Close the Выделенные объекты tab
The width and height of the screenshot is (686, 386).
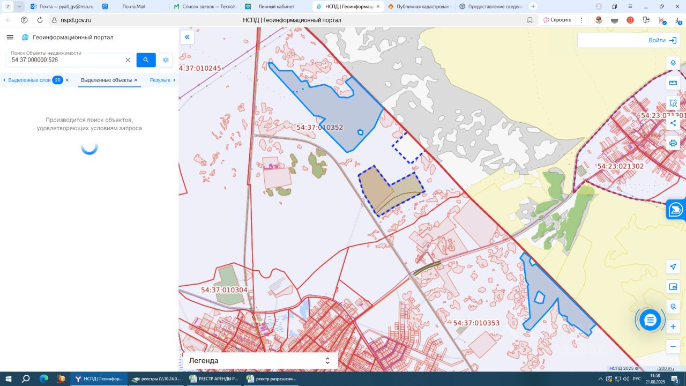136,80
